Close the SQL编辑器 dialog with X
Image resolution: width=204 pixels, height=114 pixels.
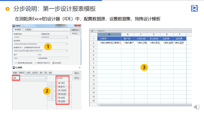coord(80,68)
